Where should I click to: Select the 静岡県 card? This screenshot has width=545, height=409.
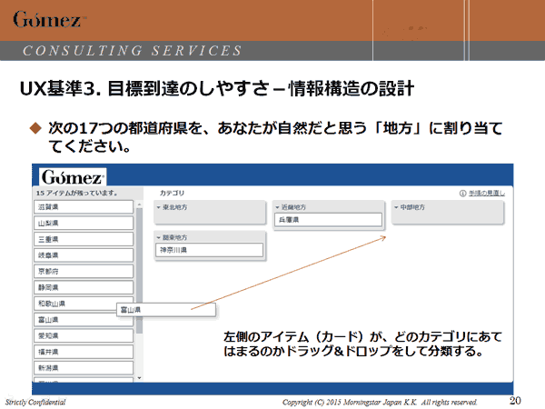84,287
